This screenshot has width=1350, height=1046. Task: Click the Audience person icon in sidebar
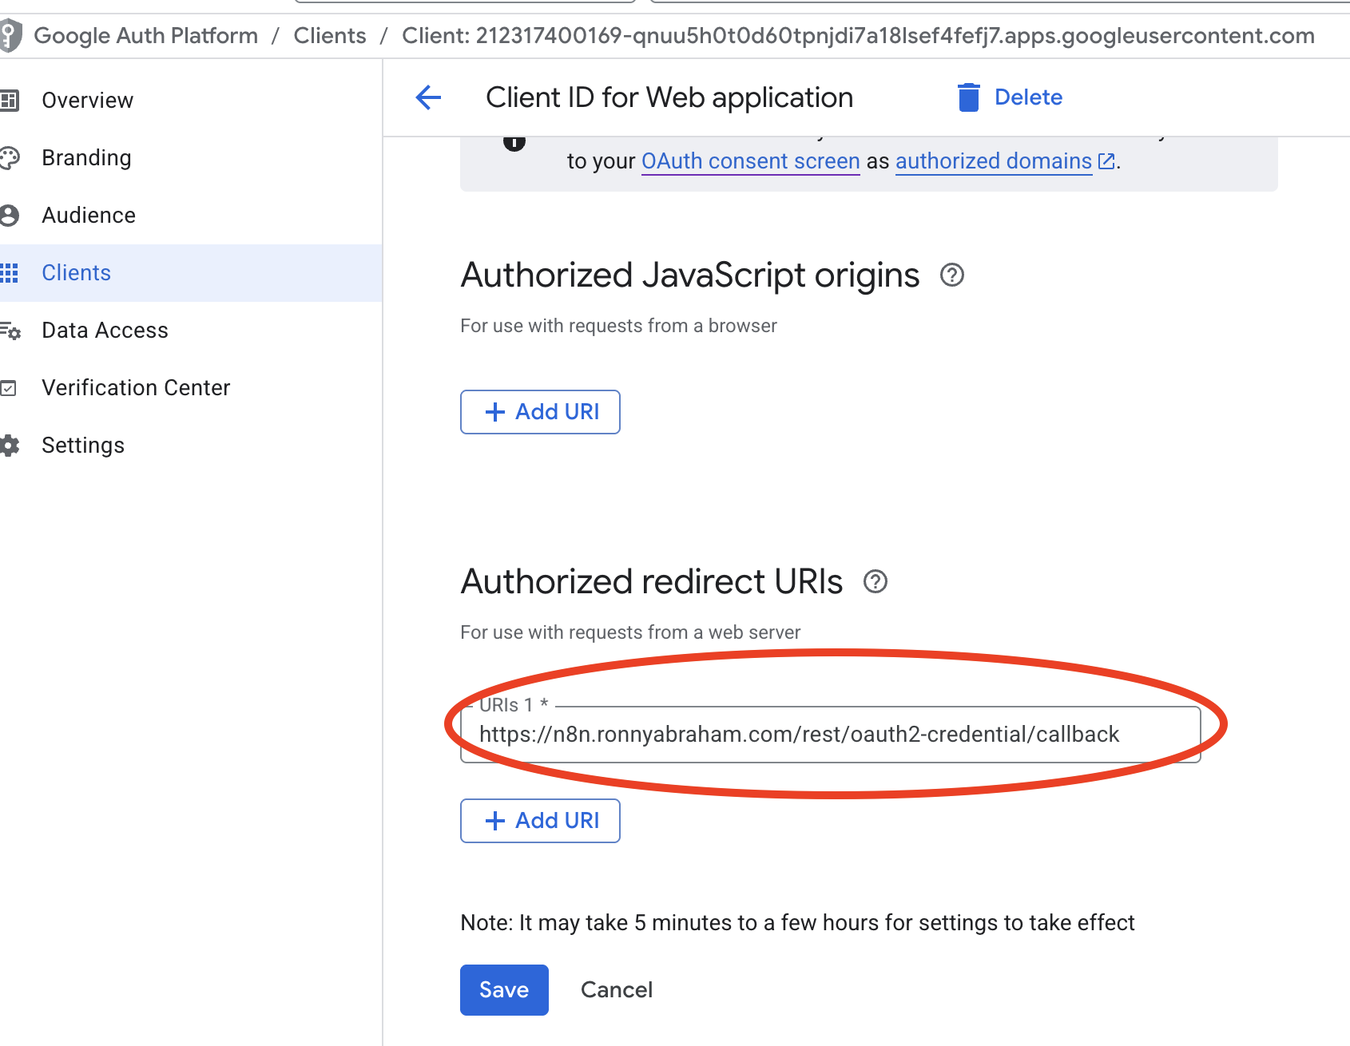pyautogui.click(x=10, y=216)
